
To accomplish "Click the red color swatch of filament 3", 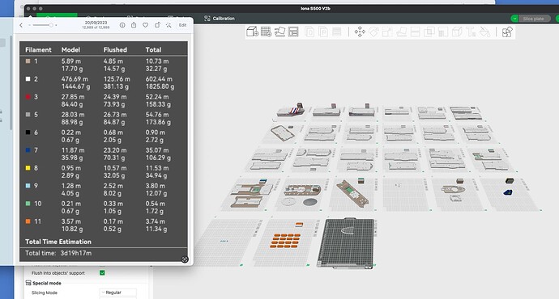I will click(28, 97).
